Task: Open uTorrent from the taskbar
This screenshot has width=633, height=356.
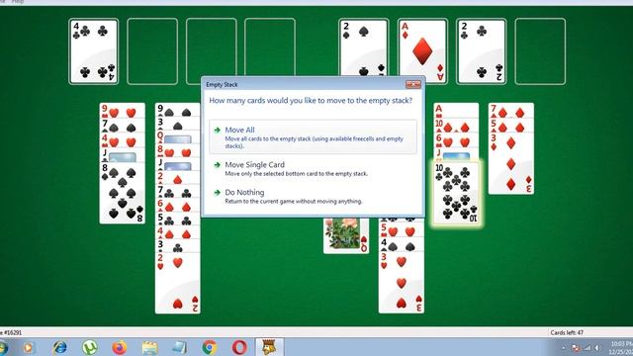Action: [x=90, y=347]
